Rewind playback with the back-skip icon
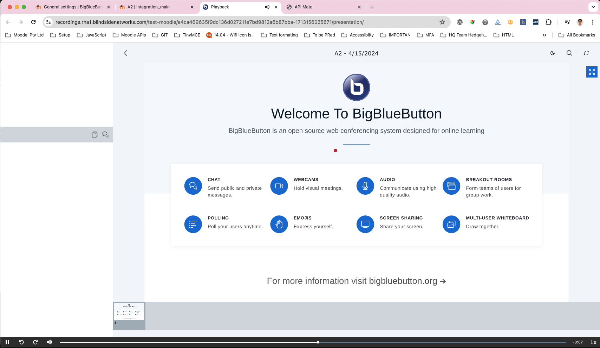 pos(21,342)
